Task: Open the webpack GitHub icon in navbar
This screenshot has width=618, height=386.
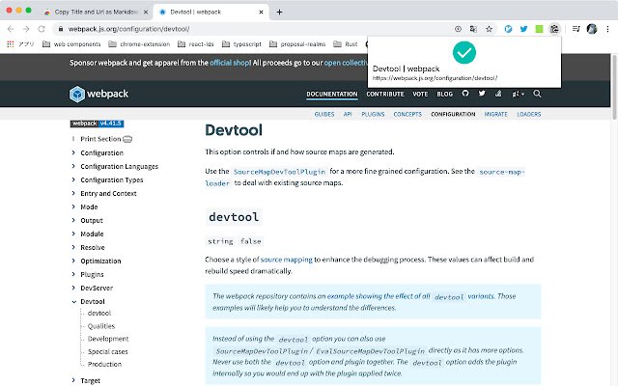Action: (x=465, y=94)
